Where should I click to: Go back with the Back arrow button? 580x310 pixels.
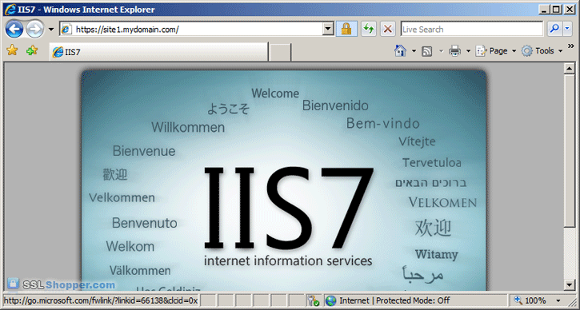click(x=14, y=29)
